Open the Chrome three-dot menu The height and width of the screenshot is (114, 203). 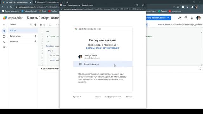[x=200, y=7]
